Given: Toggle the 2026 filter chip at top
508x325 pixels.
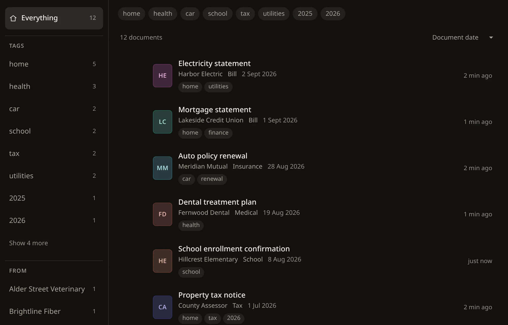Looking at the screenshot, I should pos(333,14).
